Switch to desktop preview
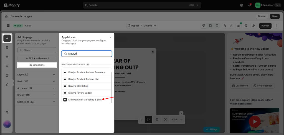Image resolution: width=284 pixels, height=135 pixels. [204, 26]
